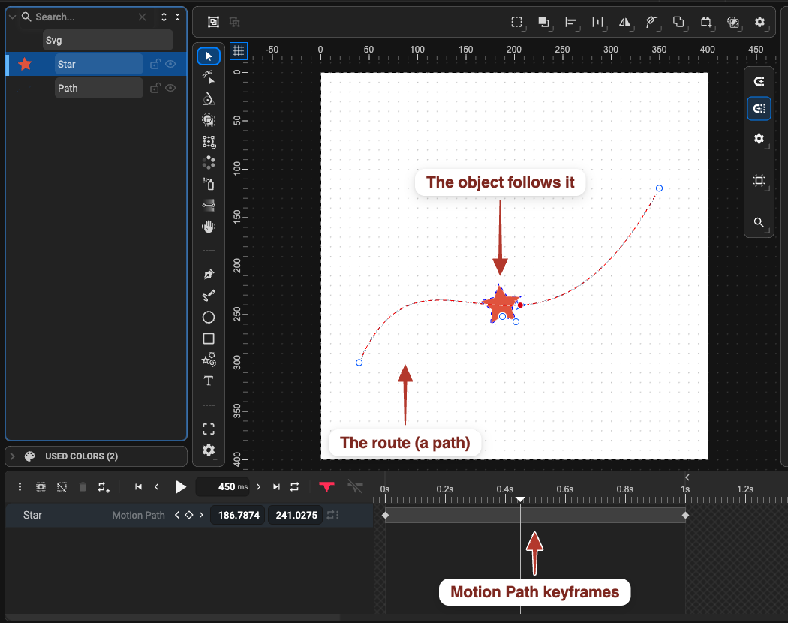Open tool settings gear at toolbar bottom
The image size is (788, 623).
[209, 450]
